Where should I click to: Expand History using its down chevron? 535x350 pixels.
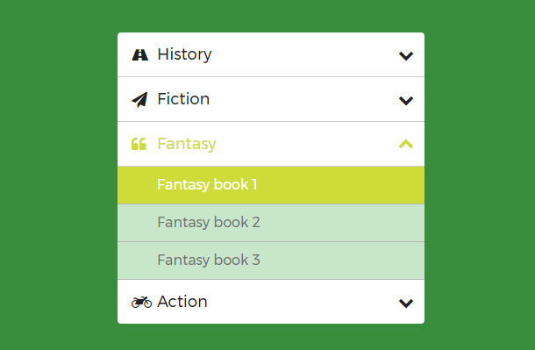[406, 55]
